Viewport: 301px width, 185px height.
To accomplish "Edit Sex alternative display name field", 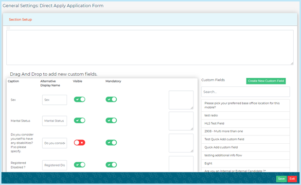I will (x=54, y=100).
